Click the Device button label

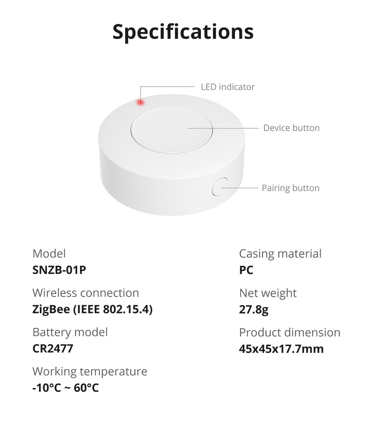click(291, 128)
